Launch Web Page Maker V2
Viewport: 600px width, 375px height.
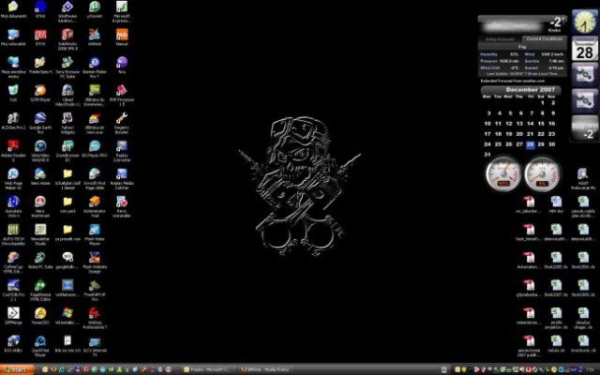coord(13,179)
